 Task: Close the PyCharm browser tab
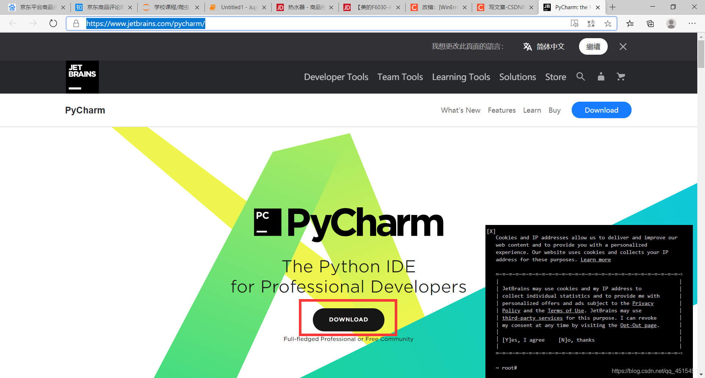tap(598, 7)
